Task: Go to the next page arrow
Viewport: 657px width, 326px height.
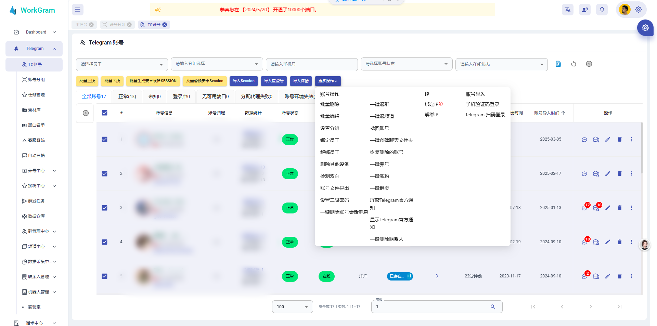Action: coord(591,307)
